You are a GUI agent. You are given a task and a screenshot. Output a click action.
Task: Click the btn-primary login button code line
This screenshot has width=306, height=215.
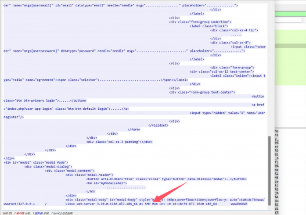pyautogui.click(x=45, y=101)
